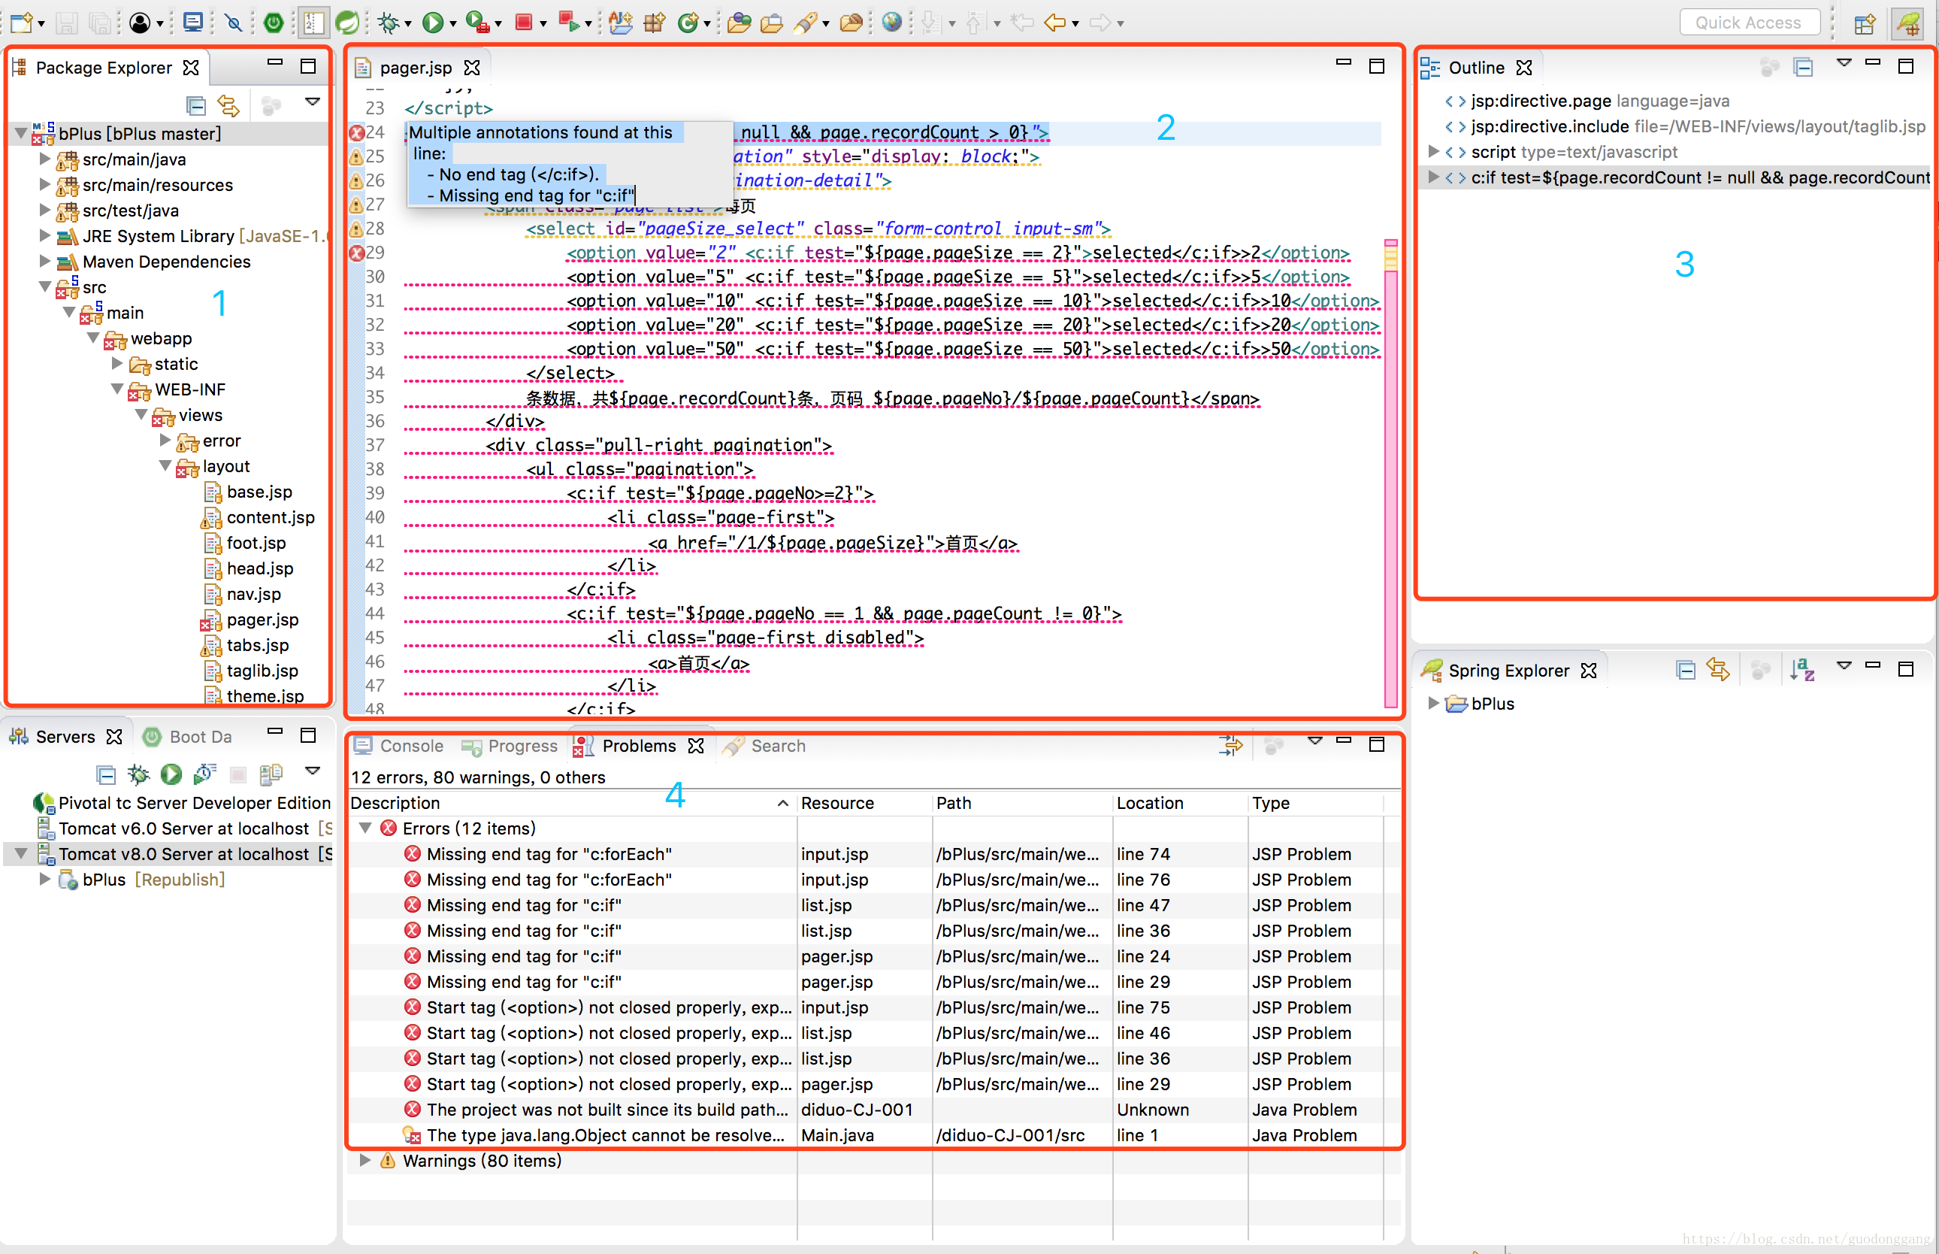This screenshot has width=1939, height=1254.
Task: Click the monitor/display toolbar icon
Action: (193, 22)
